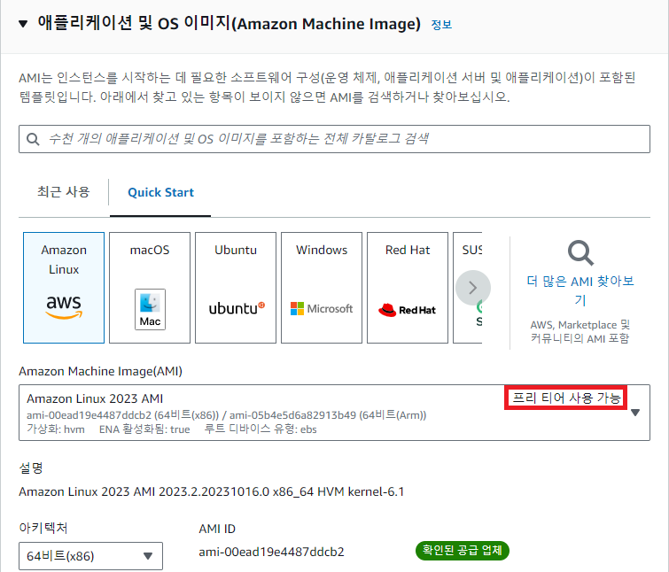Click the Microsoft logo icon
This screenshot has width=669, height=572.
322,309
